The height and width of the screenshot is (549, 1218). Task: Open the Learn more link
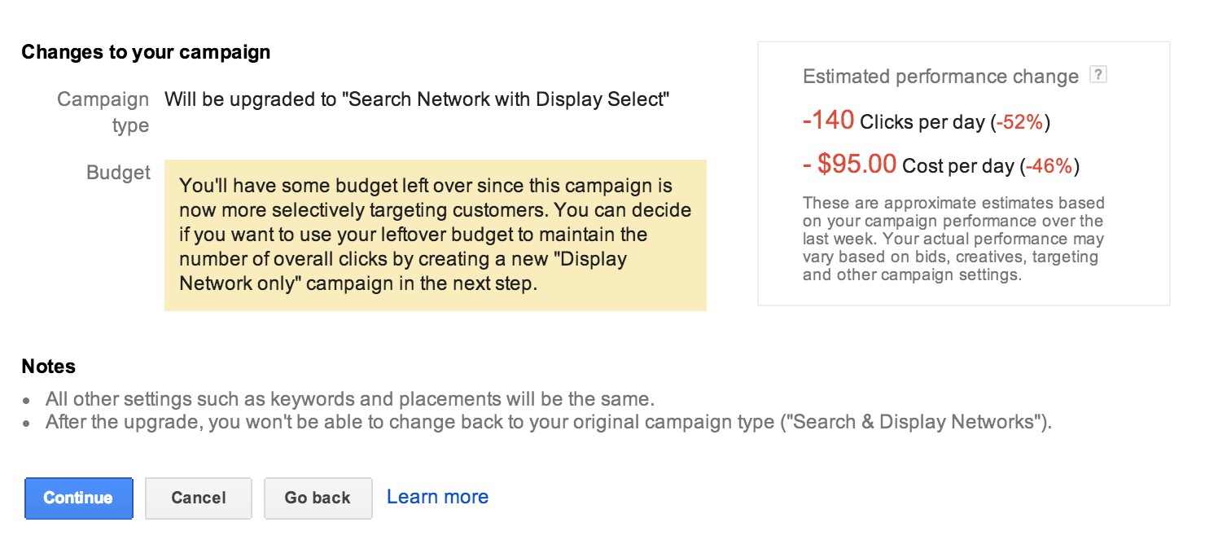coord(437,497)
